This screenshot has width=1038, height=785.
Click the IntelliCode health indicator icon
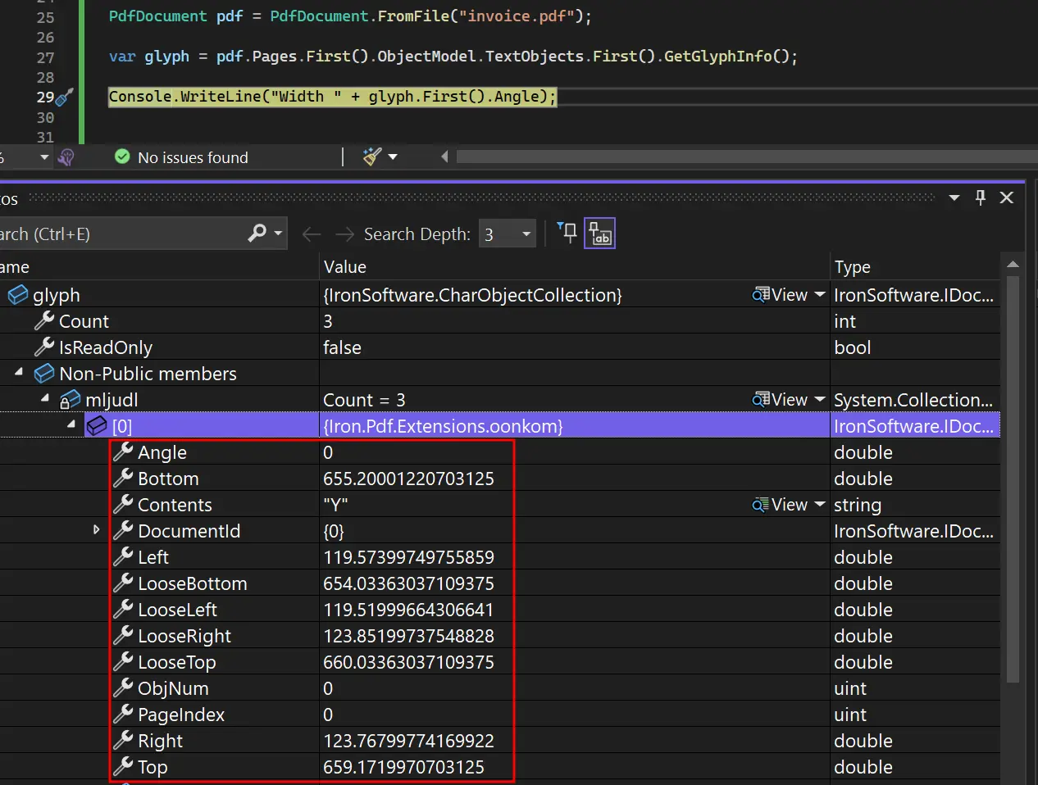[x=66, y=157]
